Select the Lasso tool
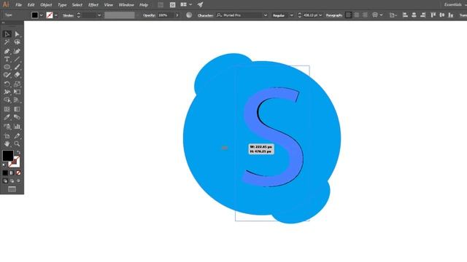Image resolution: width=467 pixels, height=262 pixels. [17, 42]
